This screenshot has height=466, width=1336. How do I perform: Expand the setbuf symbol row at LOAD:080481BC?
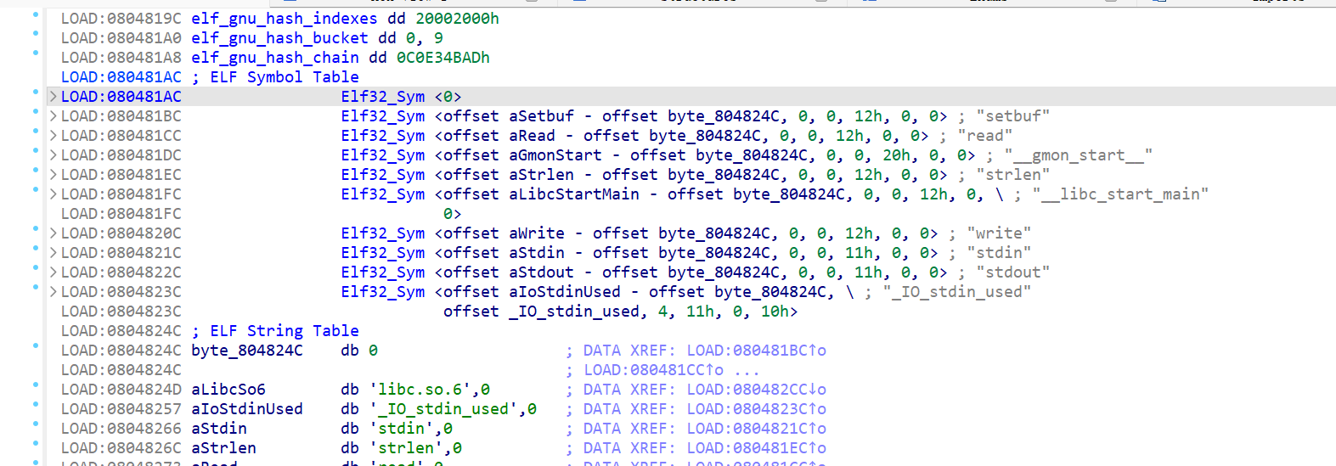[x=54, y=116]
